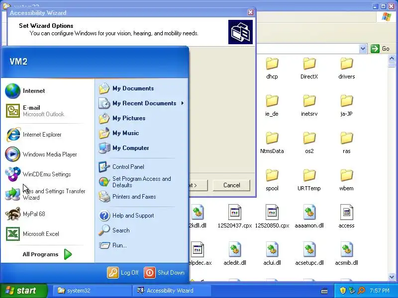Select aaaamon.dll file

click(x=309, y=216)
